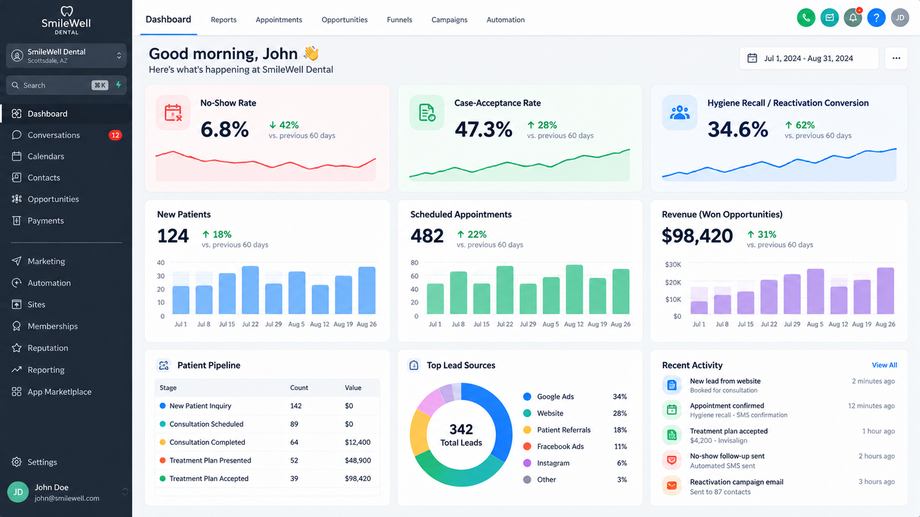Image resolution: width=920 pixels, height=517 pixels.
Task: Open Conversations in the sidebar
Action: click(66, 135)
